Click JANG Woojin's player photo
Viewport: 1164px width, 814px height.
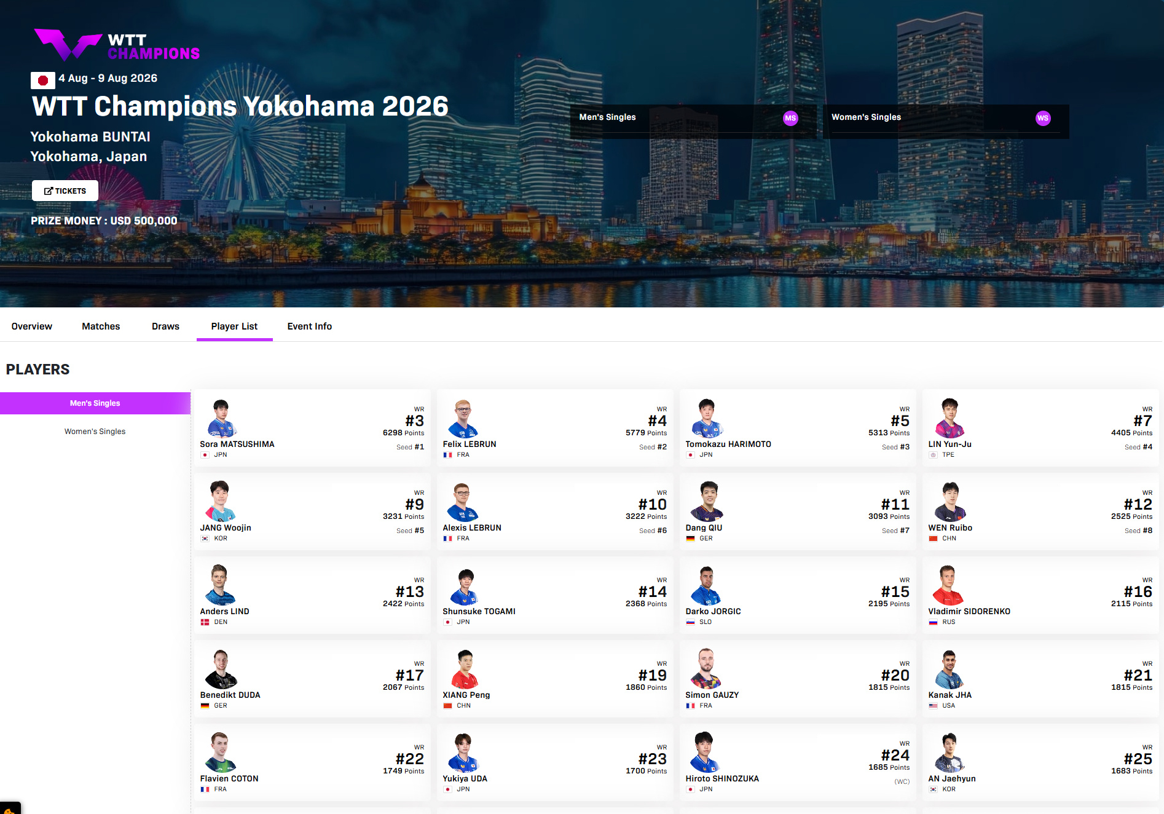(220, 502)
